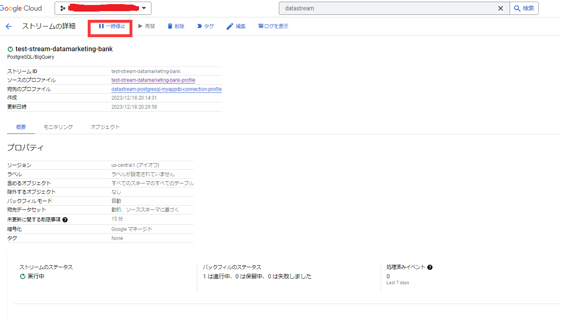This screenshot has height=323, width=561.
Task: Click the stream title test-stream-datamarketing-bank
Action: [64, 49]
